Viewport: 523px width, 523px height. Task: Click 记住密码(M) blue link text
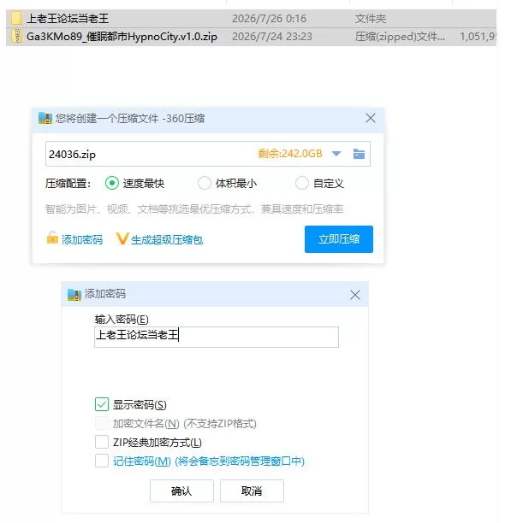(x=209, y=461)
